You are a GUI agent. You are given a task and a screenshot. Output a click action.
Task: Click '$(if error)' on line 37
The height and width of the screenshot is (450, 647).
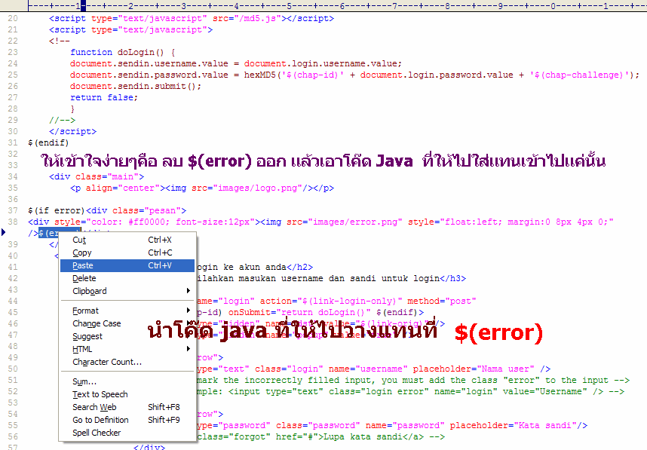click(x=57, y=211)
